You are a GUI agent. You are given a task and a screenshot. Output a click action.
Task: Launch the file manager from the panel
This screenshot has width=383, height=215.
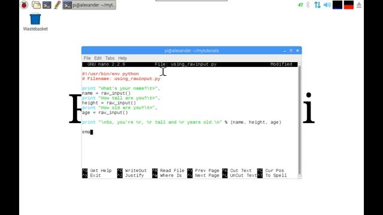click(36, 5)
